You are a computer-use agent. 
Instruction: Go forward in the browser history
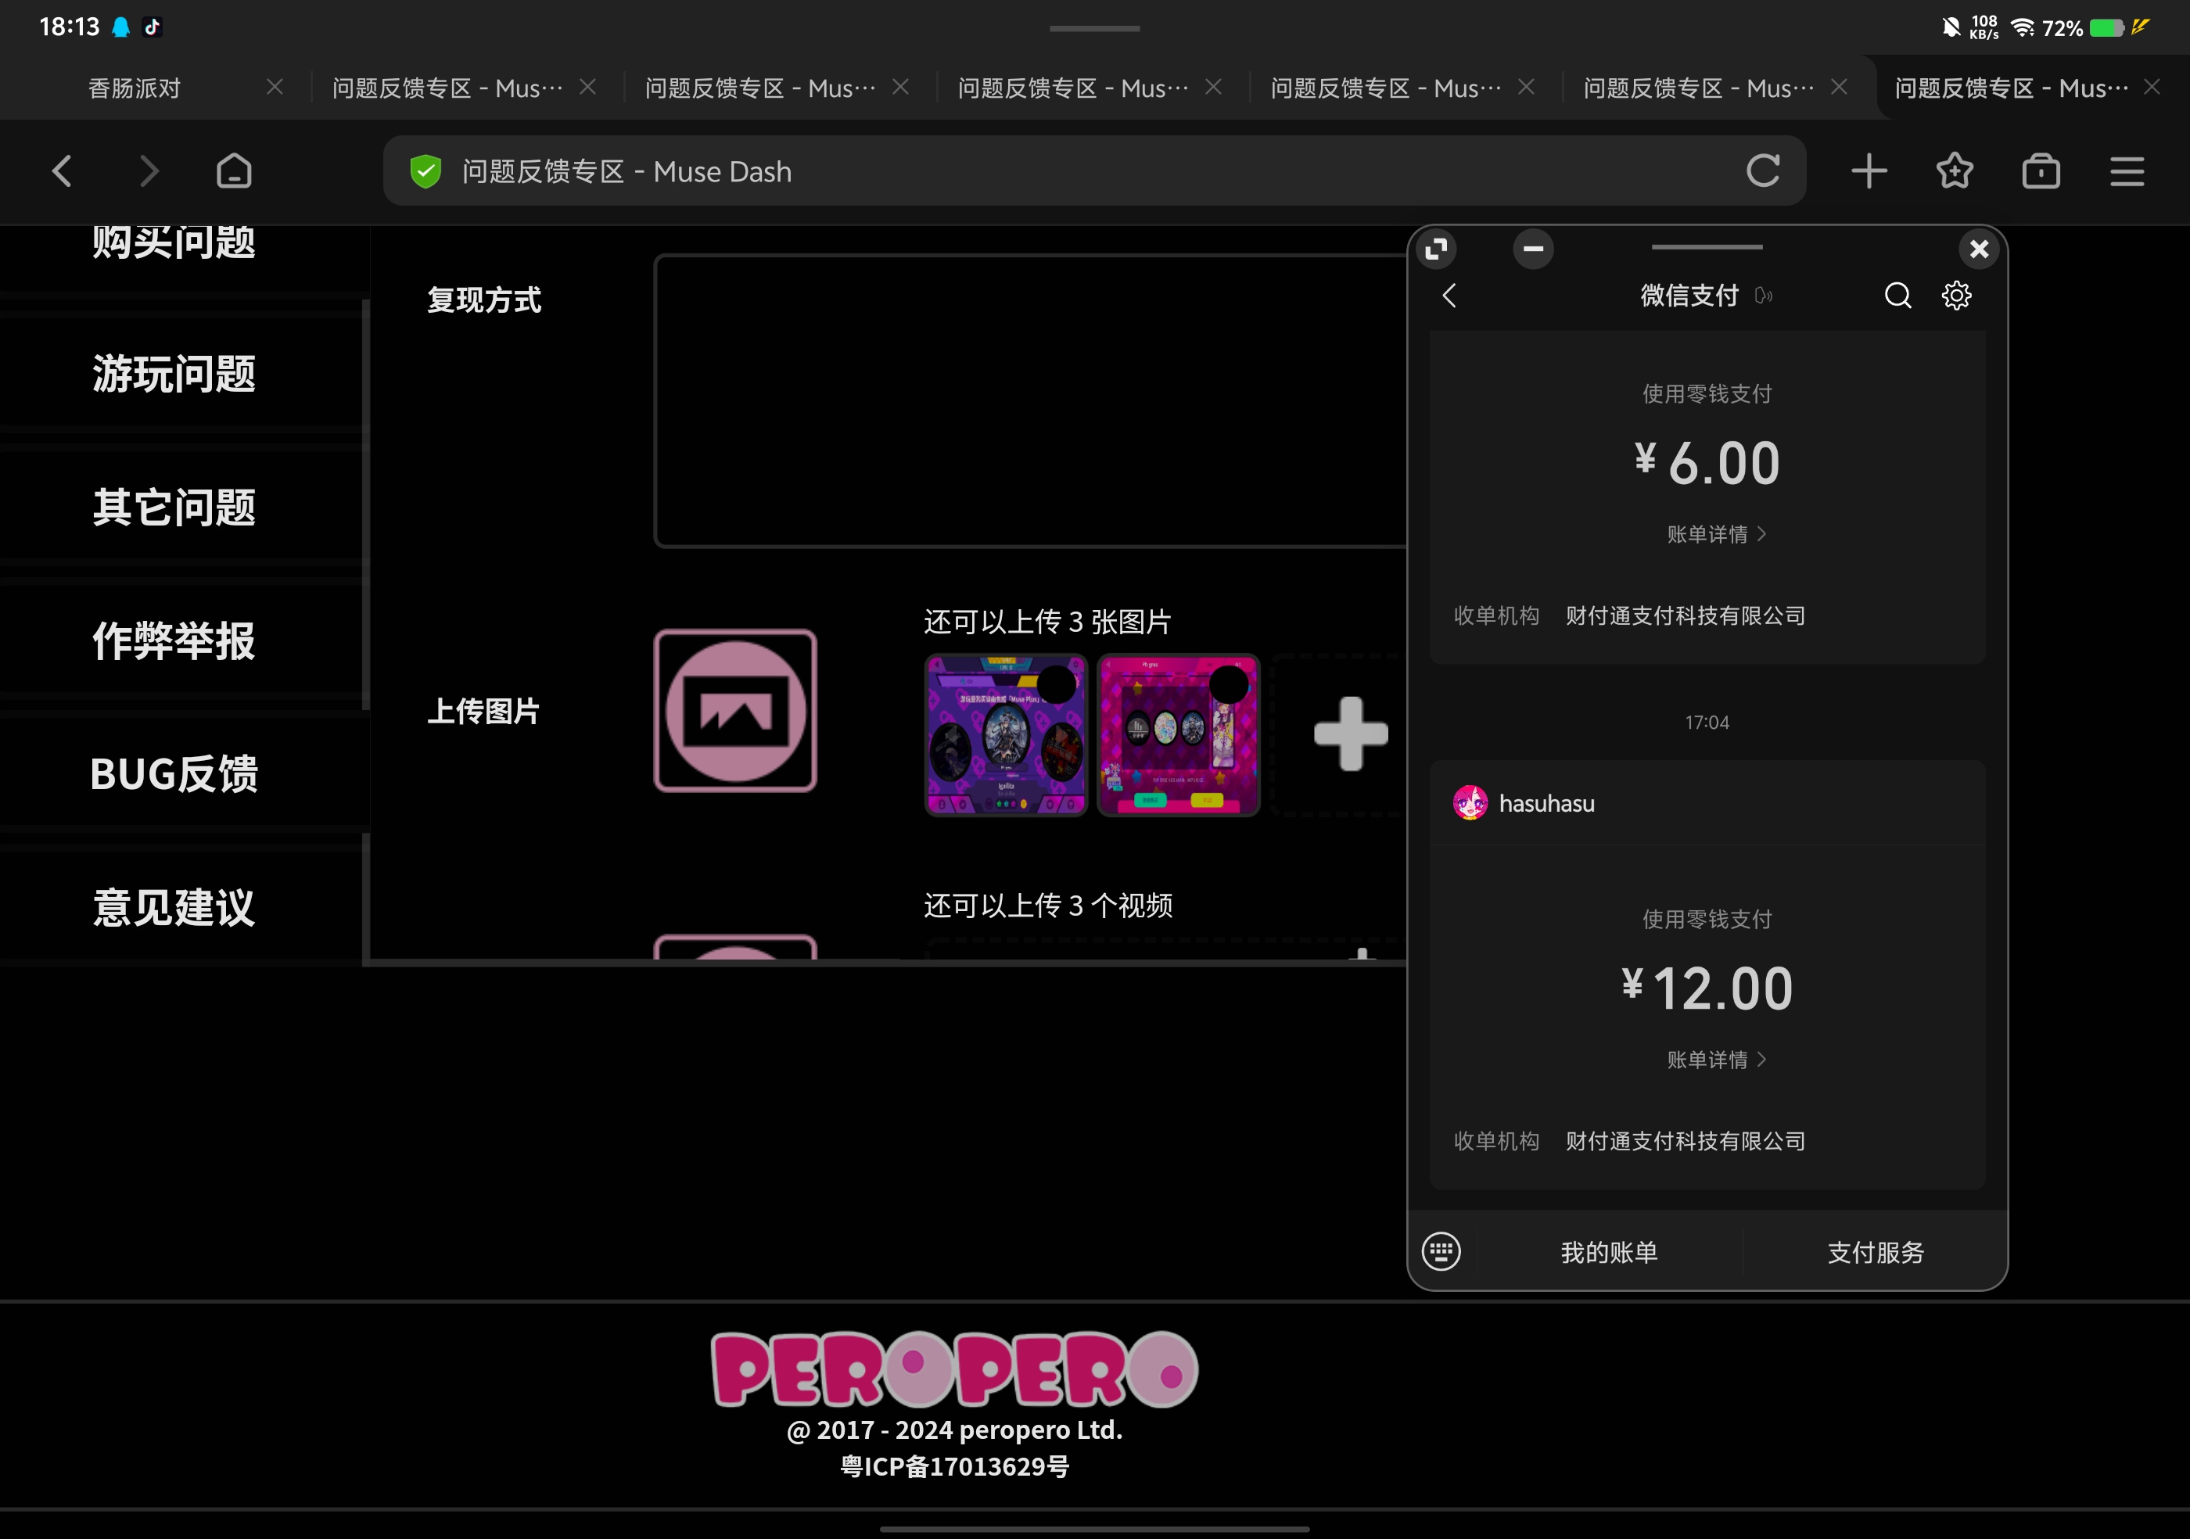[x=148, y=171]
